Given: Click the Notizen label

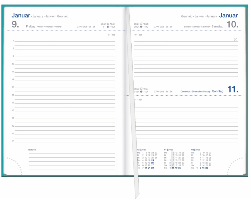Looking at the screenshot, I should point(32,150).
